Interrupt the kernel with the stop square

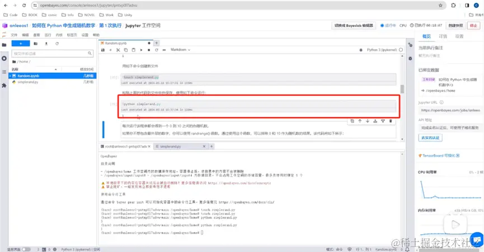click(149, 50)
